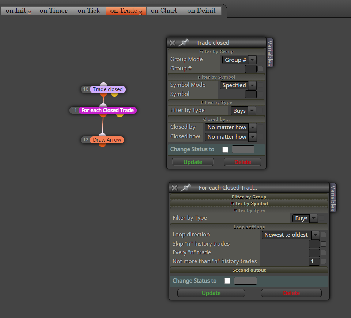Toggle checkbox beside Every "n" trade
Image resolution: width=351 pixels, height=318 pixels.
(x=324, y=252)
